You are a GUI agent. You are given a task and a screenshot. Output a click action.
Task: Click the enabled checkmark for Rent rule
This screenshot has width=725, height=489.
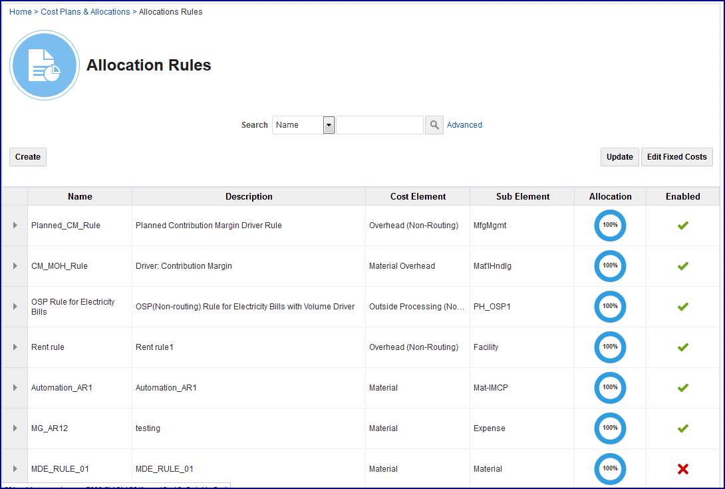pos(682,347)
